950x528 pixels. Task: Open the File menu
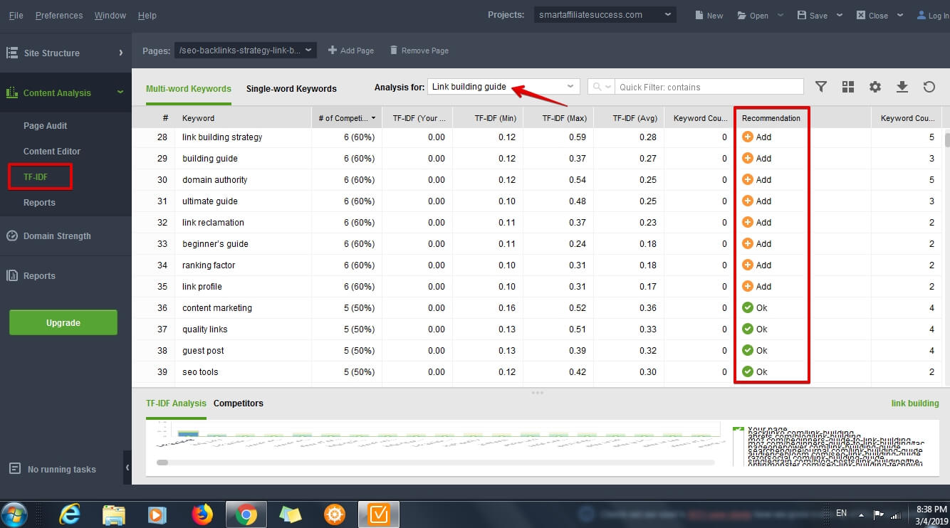click(16, 15)
